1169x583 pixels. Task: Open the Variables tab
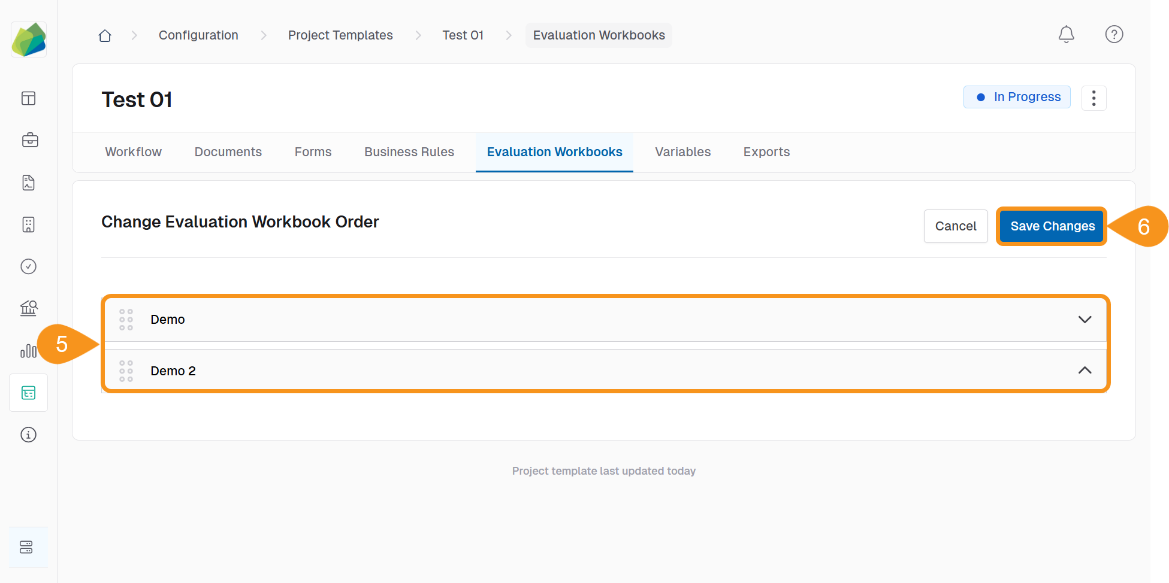(682, 152)
